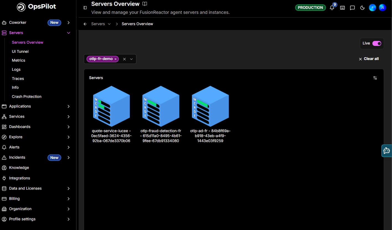Expand the Data and Licenses menu
This screenshot has width=392, height=230.
tap(69, 189)
